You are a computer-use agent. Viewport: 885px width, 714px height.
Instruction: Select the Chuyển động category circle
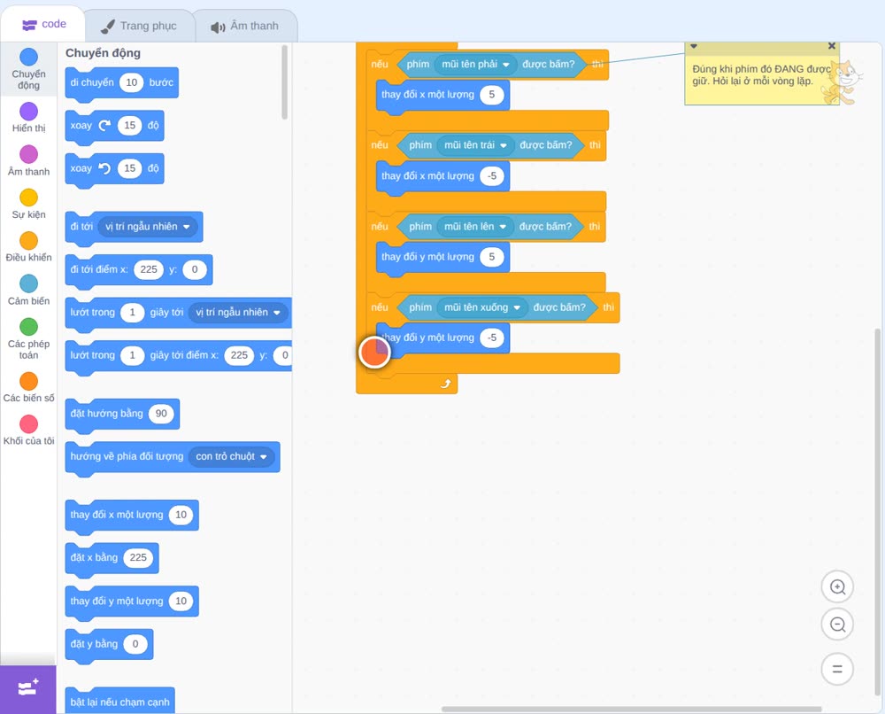29,57
